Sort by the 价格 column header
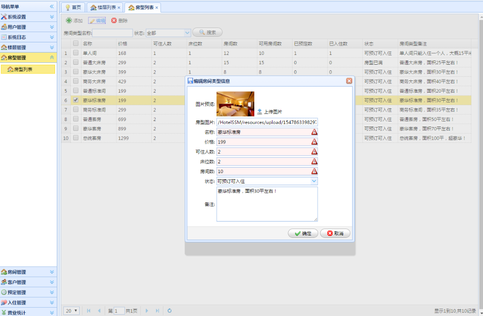 pyautogui.click(x=134, y=44)
